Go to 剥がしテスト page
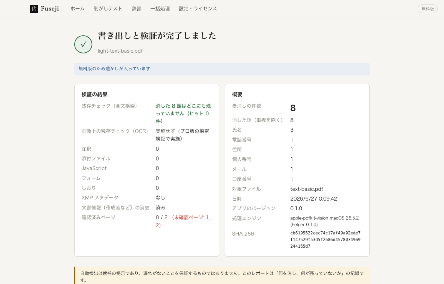Viewport: 444px width, 284px height. click(108, 9)
